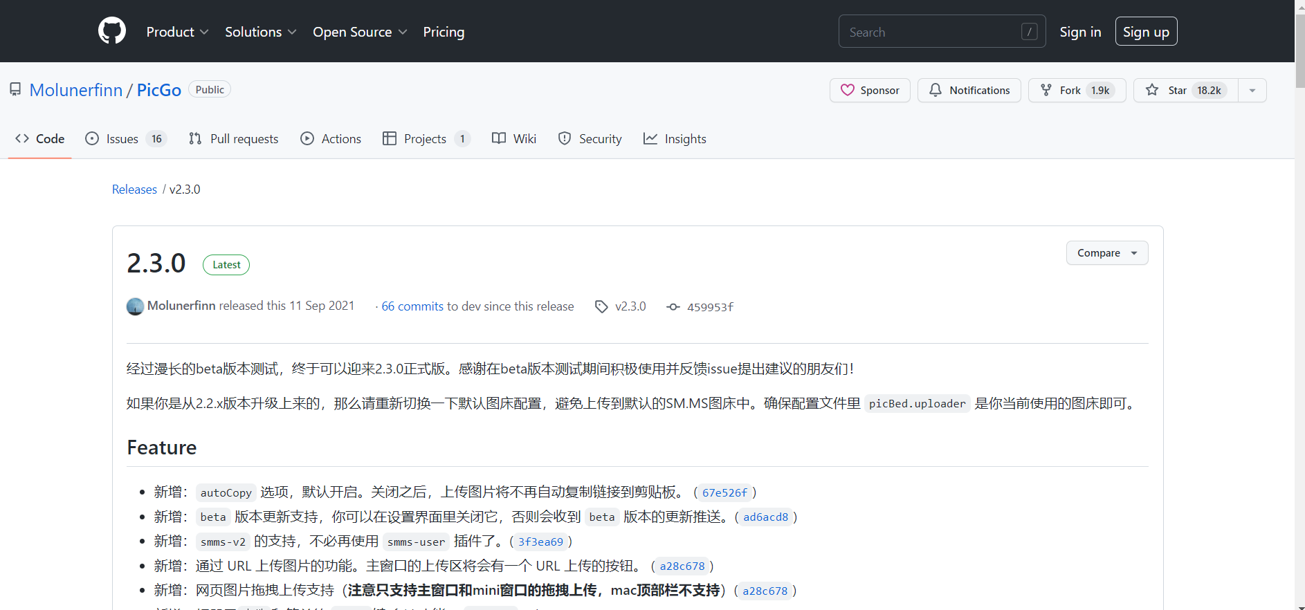Click Molunerfinn's avatar image
1305x610 pixels.
coord(135,306)
